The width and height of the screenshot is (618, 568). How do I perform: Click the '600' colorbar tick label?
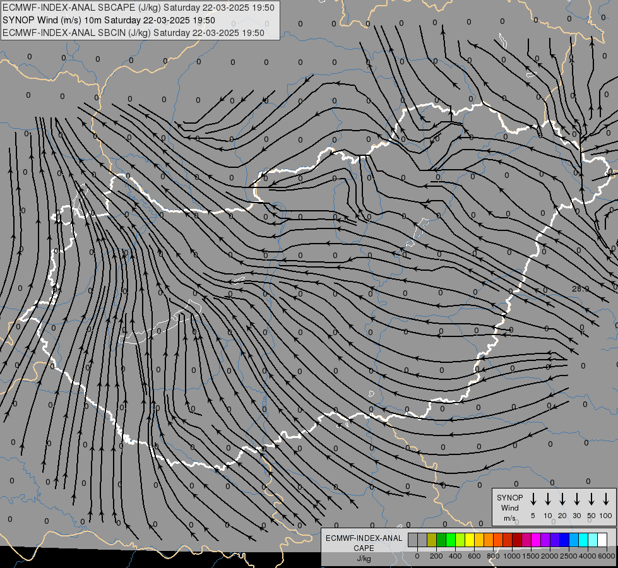474,556
